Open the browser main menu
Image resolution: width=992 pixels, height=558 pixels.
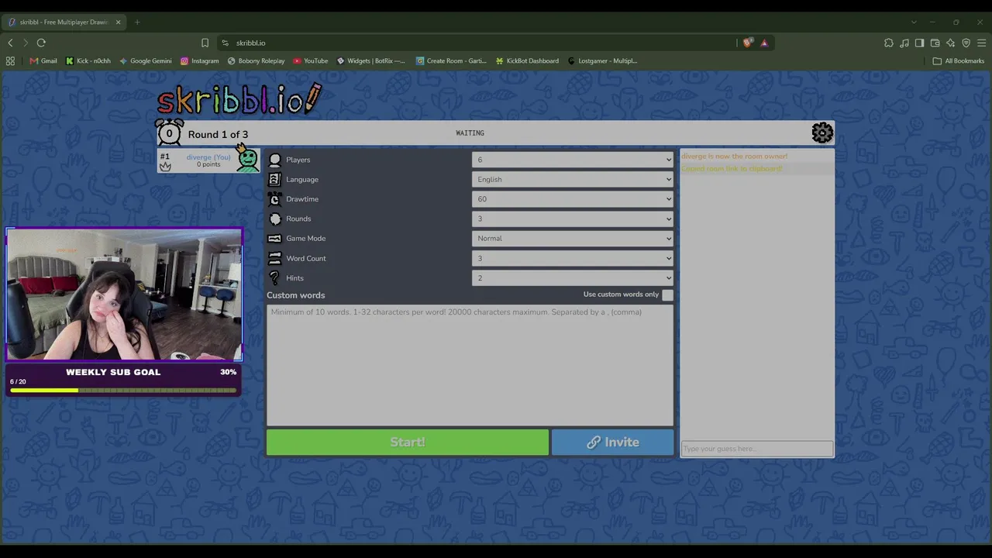981,43
